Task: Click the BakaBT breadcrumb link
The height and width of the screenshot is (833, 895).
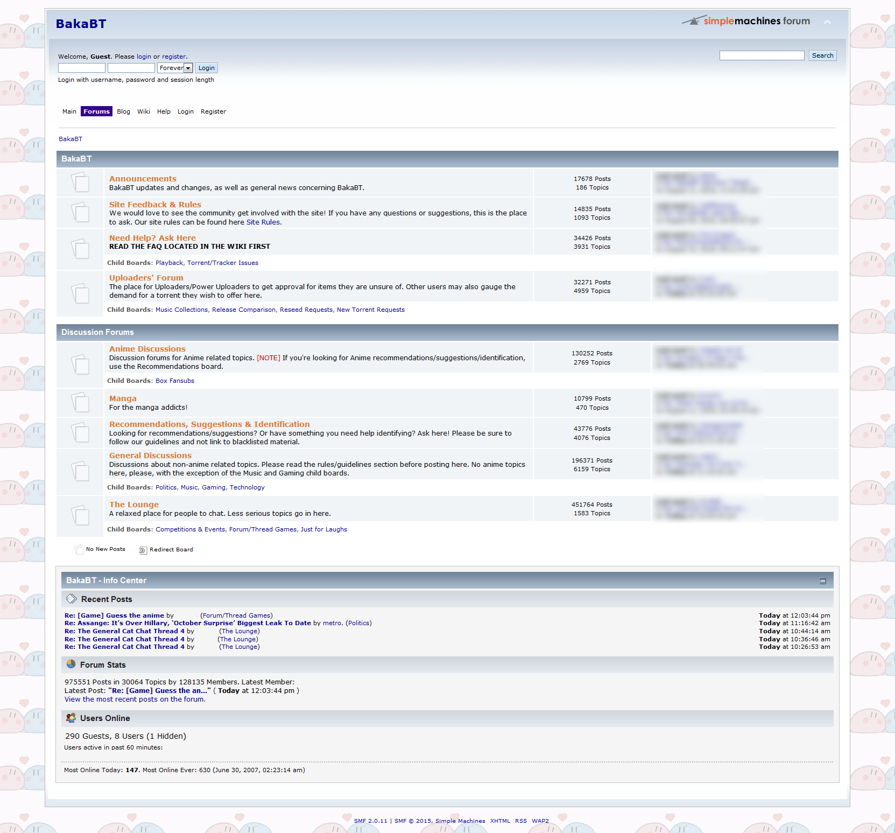Action: click(x=71, y=139)
